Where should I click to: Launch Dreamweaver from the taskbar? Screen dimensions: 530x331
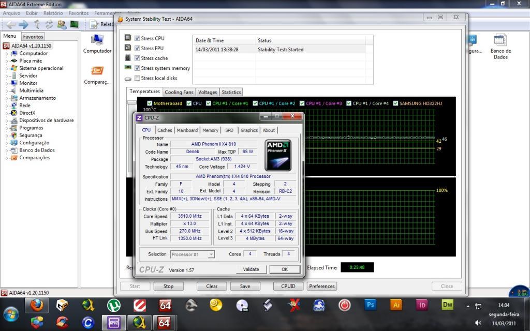click(x=448, y=305)
